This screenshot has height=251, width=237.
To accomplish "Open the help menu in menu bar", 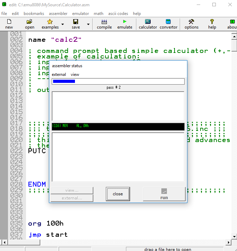I will coord(137,14).
